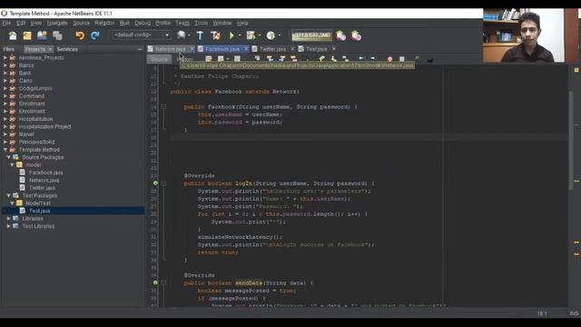Expand the Test Libraries node
The image size is (581, 327).
pos(9,226)
